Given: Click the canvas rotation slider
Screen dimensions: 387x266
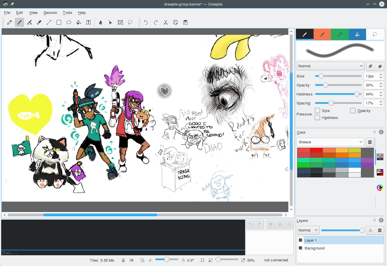Looking at the screenshot, I should coord(167,260).
